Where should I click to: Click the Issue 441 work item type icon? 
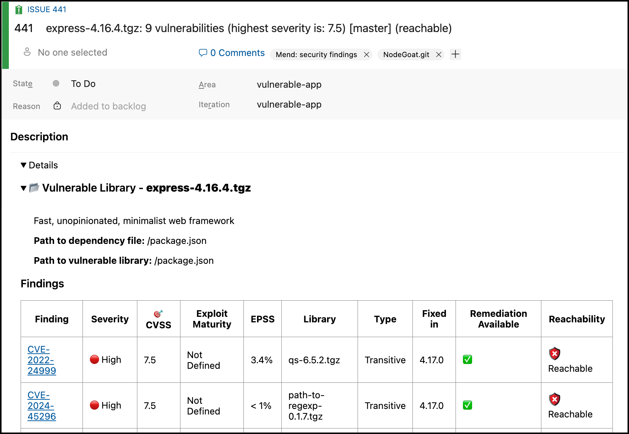tap(19, 10)
